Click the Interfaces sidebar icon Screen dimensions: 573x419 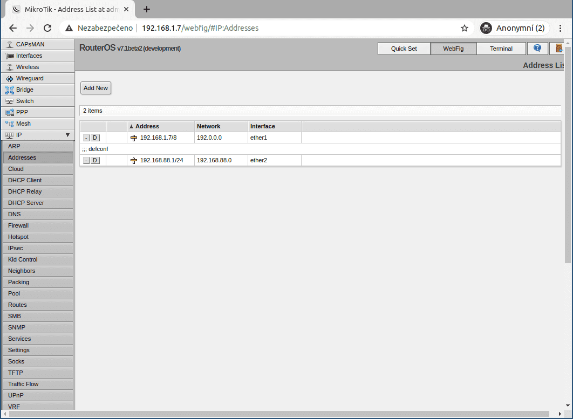pos(10,56)
